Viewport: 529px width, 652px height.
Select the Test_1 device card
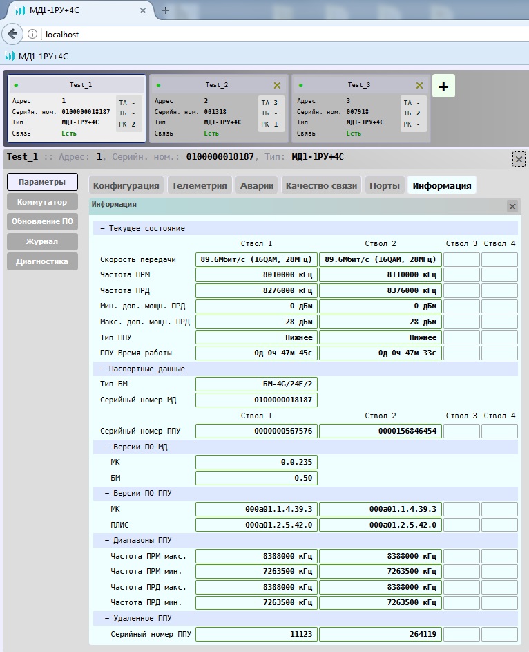point(77,109)
